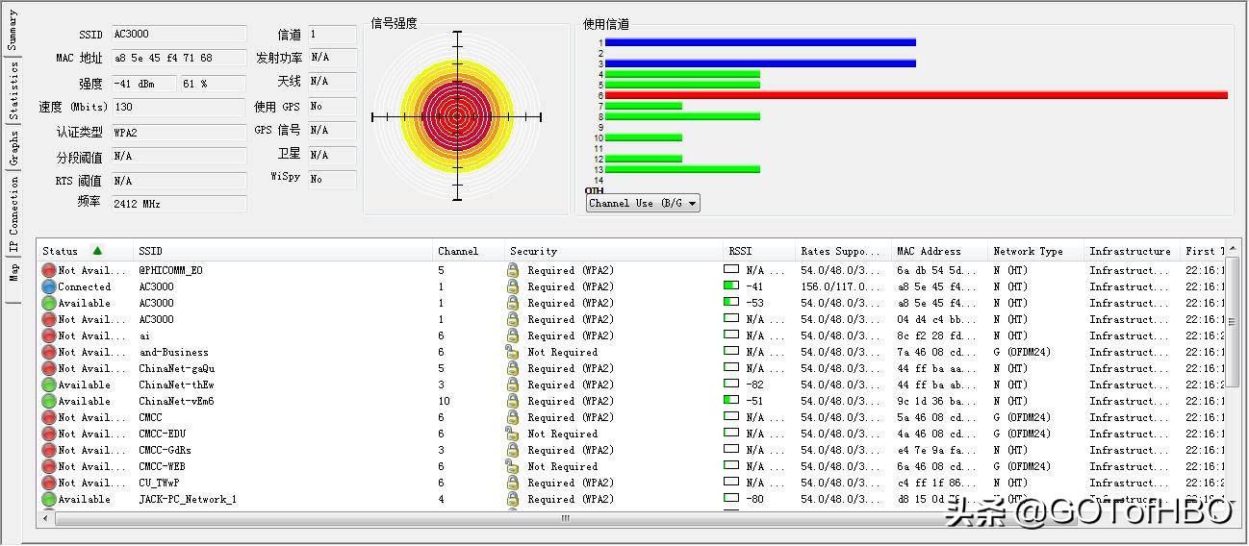Click the lock icon in the ChinaNet-vEm6 row
The width and height of the screenshot is (1249, 546).
pos(513,401)
